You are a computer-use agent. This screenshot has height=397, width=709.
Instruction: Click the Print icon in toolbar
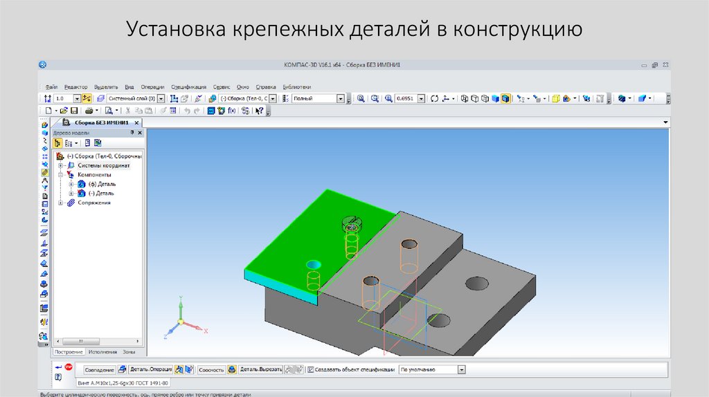tap(89, 111)
